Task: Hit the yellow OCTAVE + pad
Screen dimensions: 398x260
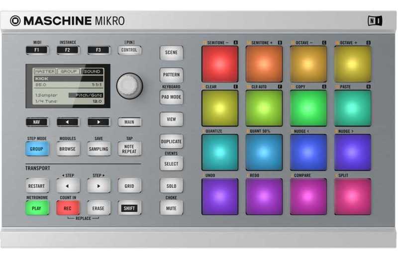Action: pos(353,64)
